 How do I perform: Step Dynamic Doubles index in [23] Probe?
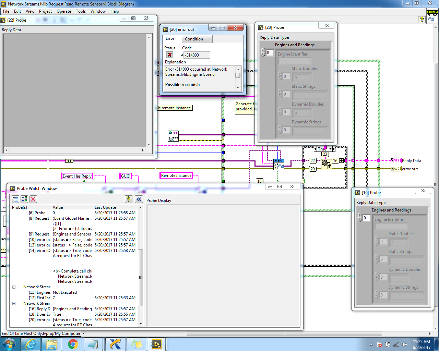click(x=280, y=112)
